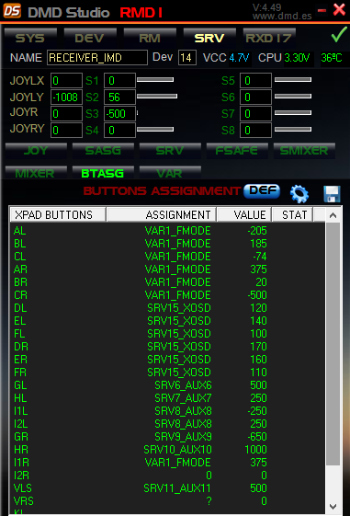Click the scrollbar down arrow
The width and height of the screenshot is (350, 516).
click(x=333, y=506)
